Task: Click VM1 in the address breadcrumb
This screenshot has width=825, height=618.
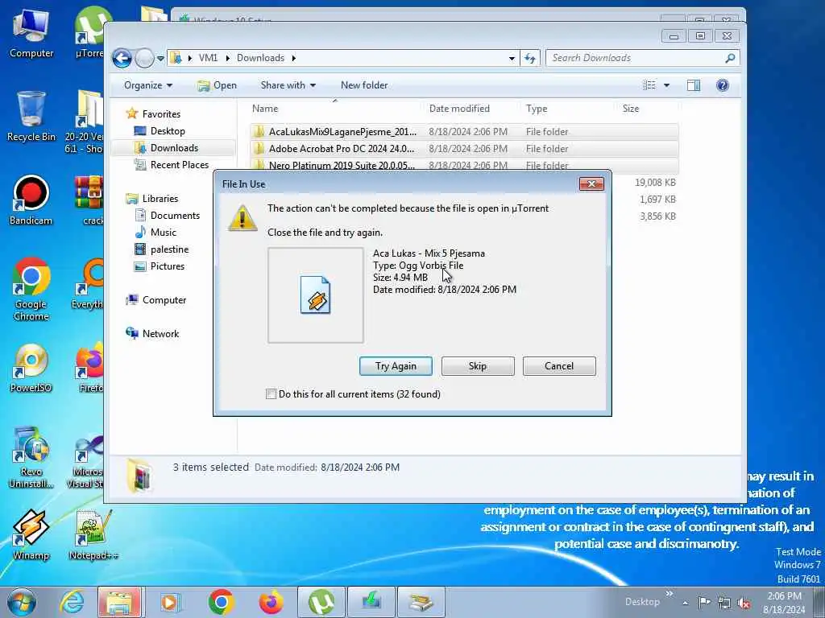Action: click(x=208, y=58)
